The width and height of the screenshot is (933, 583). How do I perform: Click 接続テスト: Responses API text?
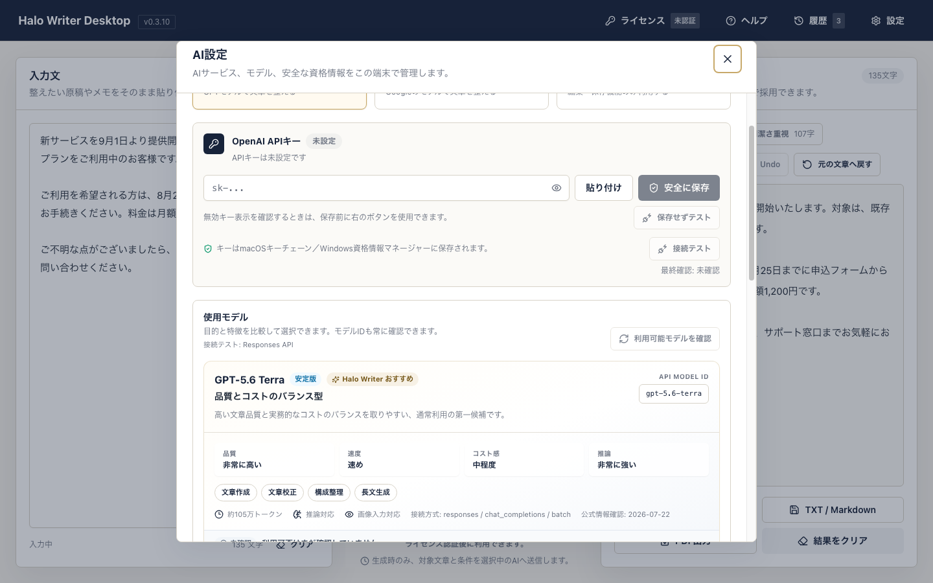(248, 345)
